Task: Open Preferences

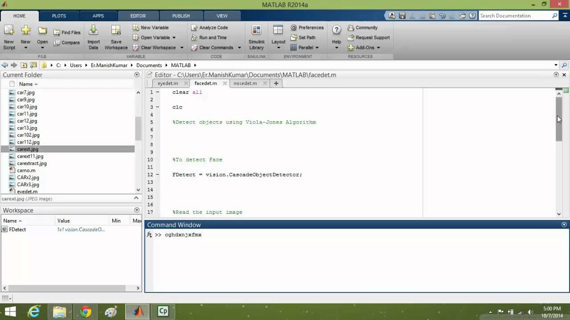Action: point(307,28)
